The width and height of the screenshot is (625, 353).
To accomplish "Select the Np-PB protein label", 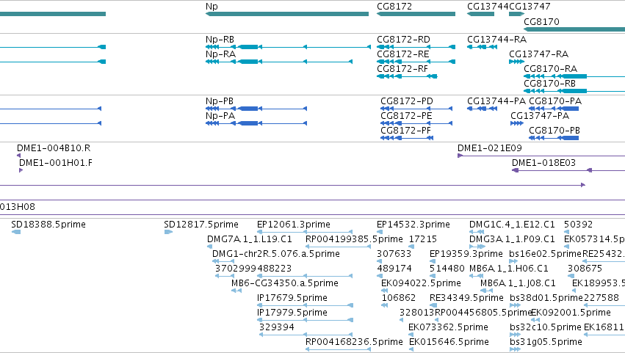I will 220,101.
